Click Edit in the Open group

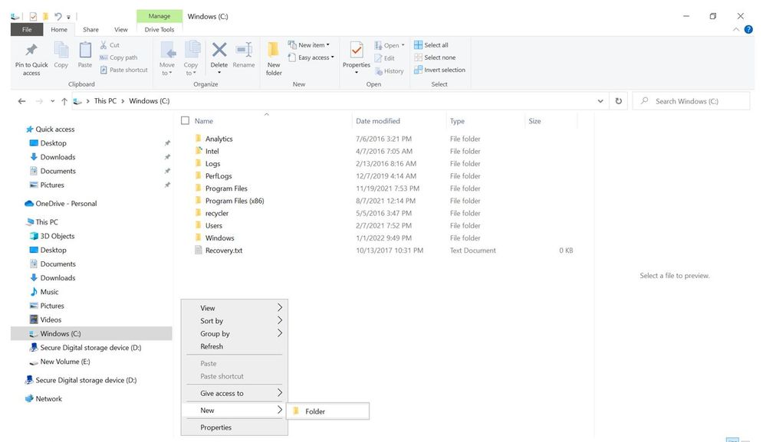point(384,58)
